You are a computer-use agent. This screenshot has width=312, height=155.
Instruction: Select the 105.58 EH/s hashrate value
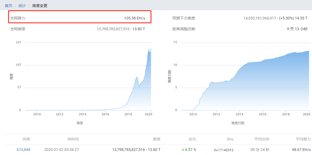135,18
